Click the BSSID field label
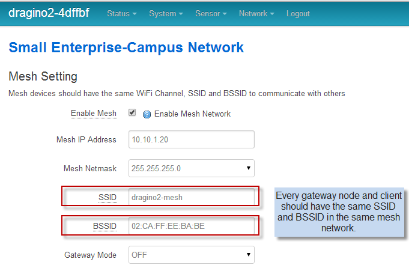409x277 pixels. coord(105,226)
